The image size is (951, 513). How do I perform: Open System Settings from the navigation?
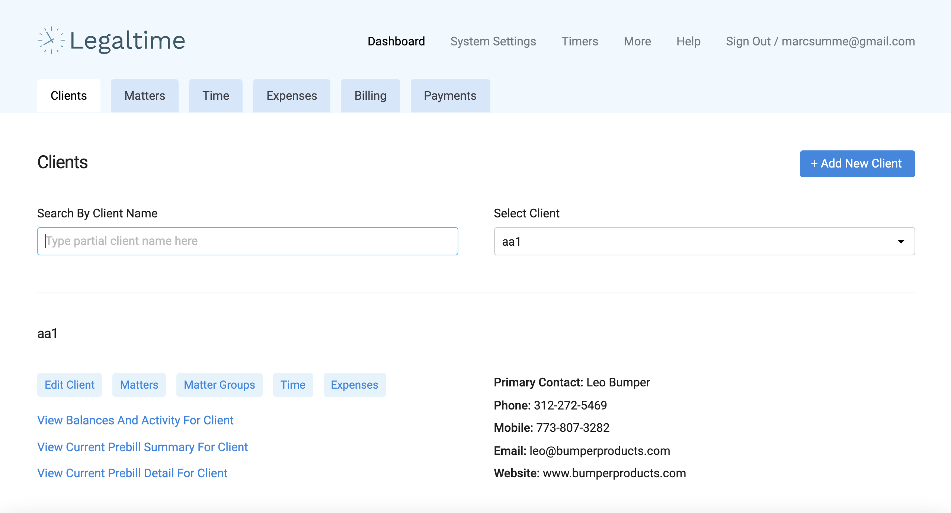coord(493,41)
